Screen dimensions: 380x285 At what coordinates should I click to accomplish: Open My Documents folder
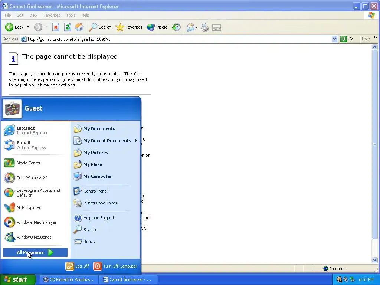pos(105,129)
